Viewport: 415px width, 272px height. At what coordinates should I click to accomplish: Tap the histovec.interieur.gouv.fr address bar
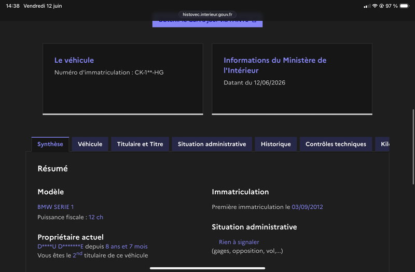(x=208, y=15)
